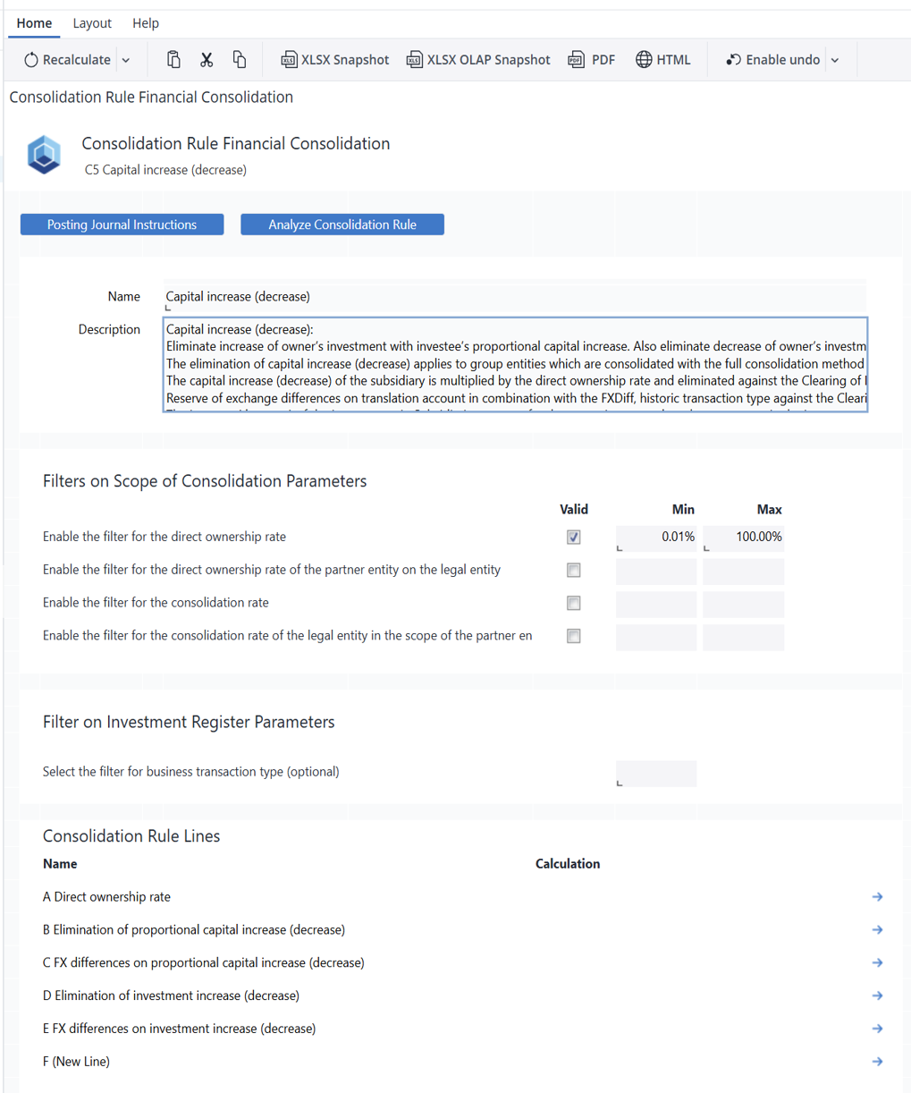Screen dimensions: 911x1093
Task: Select the business transaction type filter field
Action: click(656, 774)
